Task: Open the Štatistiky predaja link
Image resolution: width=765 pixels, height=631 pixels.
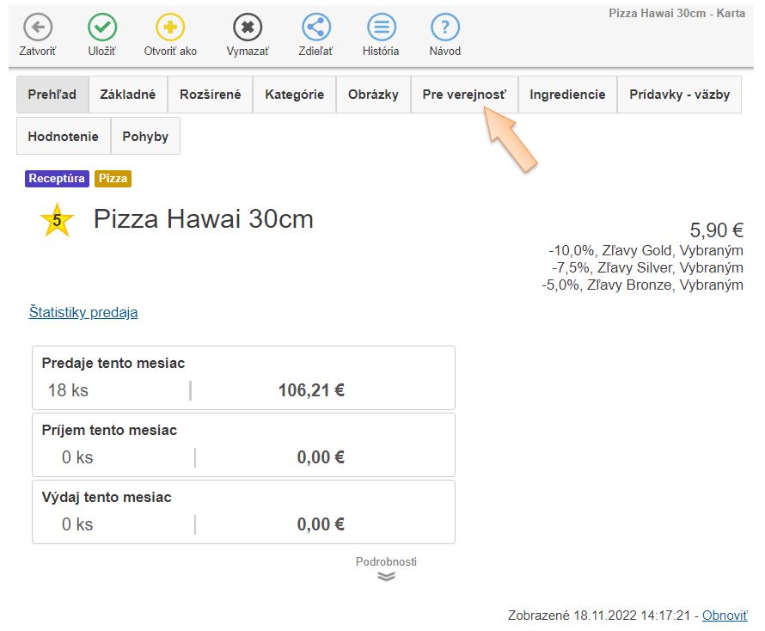Action: coord(83,312)
